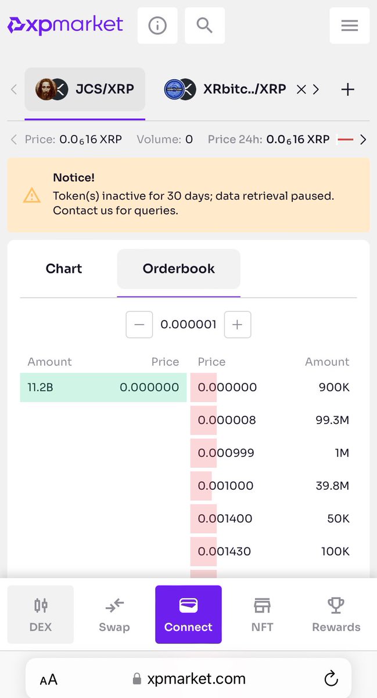Close the XRbitc../XRP tab
The width and height of the screenshot is (377, 698).
(x=301, y=89)
